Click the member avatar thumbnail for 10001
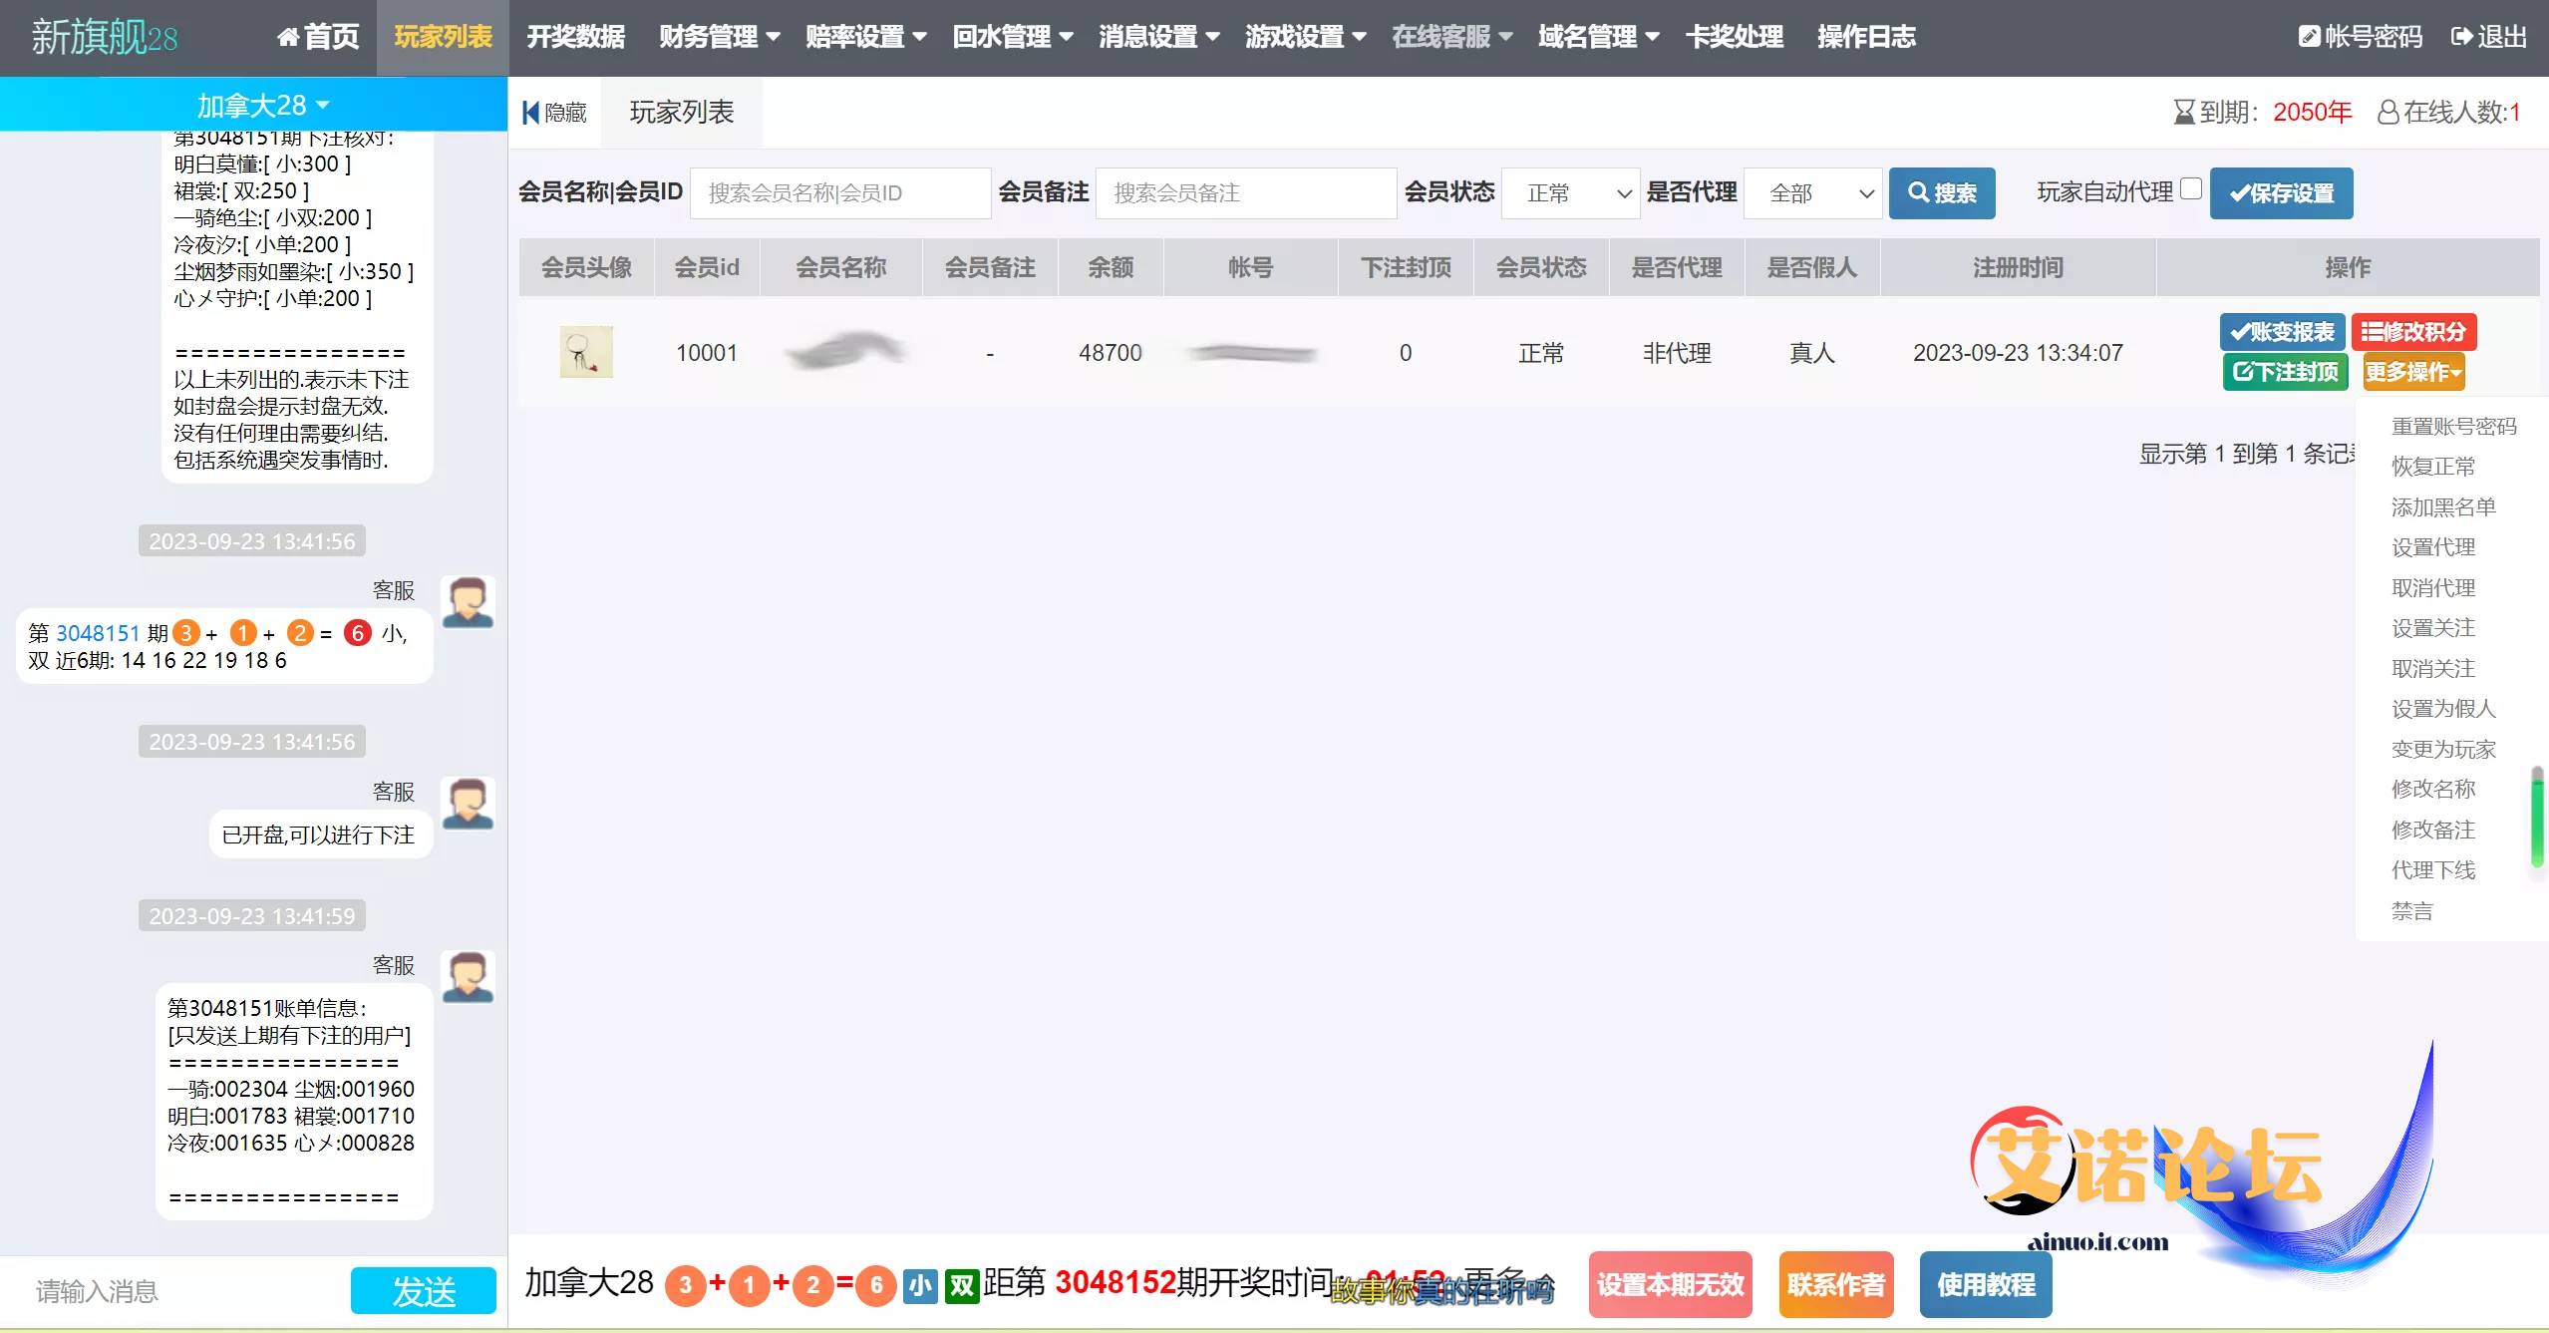This screenshot has width=2549, height=1333. coord(586,352)
